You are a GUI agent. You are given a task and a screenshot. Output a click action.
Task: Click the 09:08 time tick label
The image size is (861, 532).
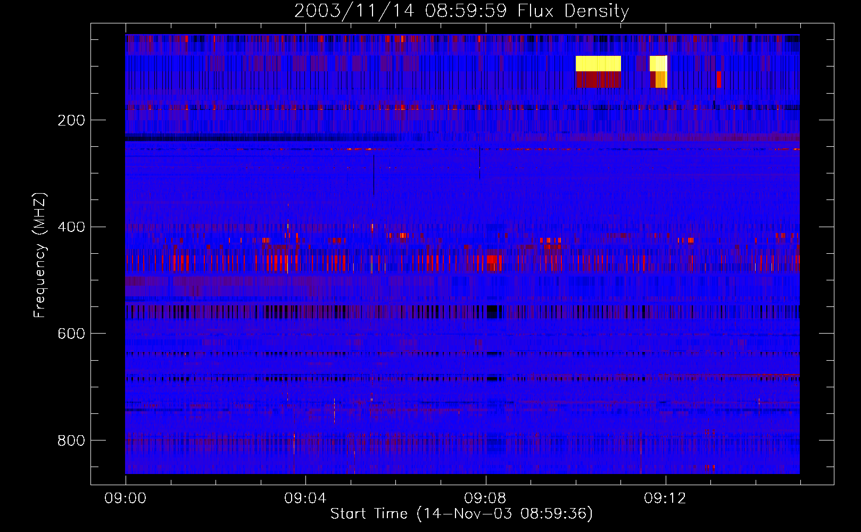tap(485, 498)
